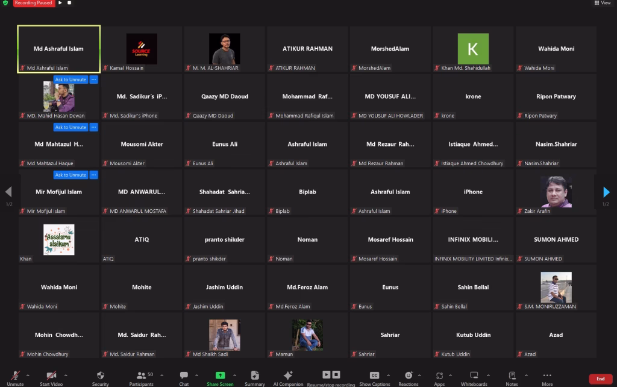Go to next gallery page with right arrow
The image size is (617, 387).
click(x=606, y=192)
